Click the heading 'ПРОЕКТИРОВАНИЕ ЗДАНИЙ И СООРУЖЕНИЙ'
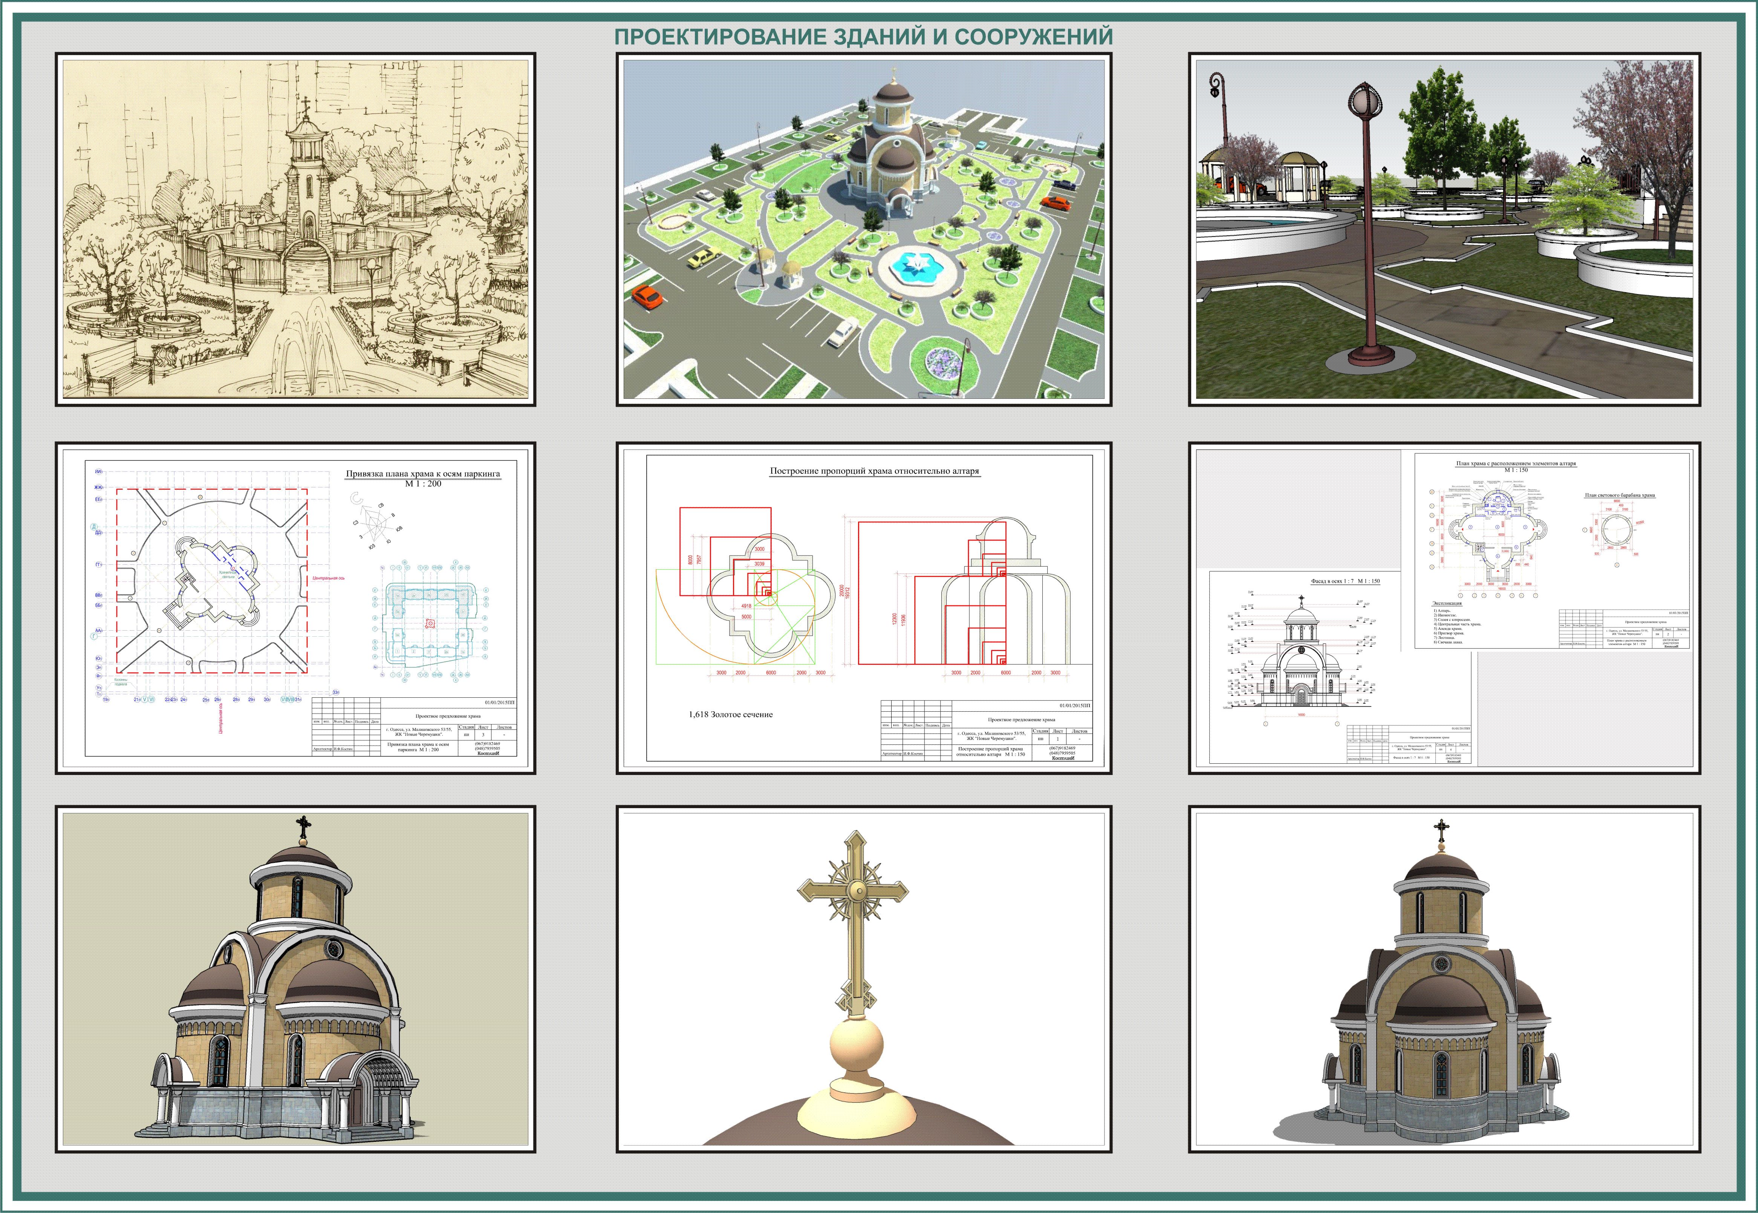1758x1213 pixels. [863, 37]
